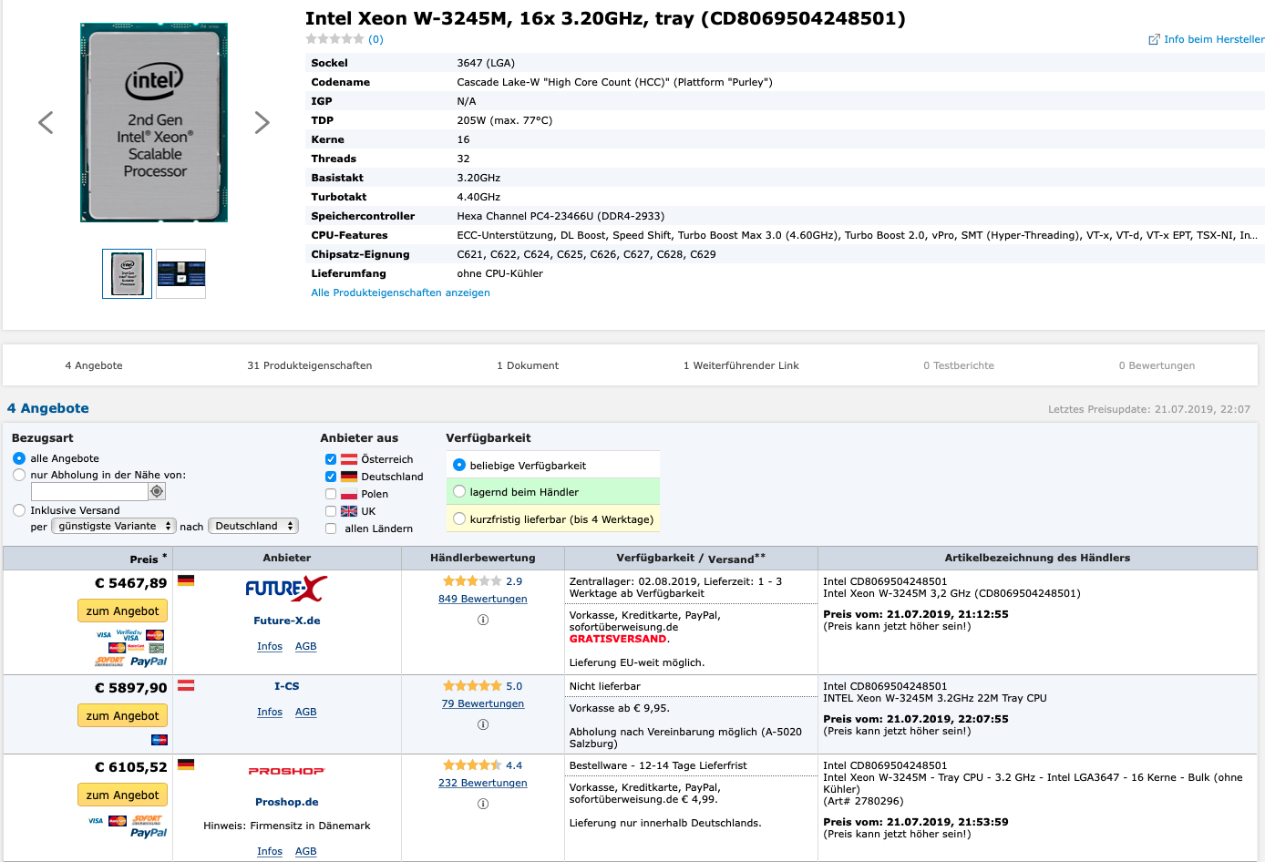Click the Future-X 2.9 star rating
Viewport: 1265px width, 862px height.
tap(472, 581)
